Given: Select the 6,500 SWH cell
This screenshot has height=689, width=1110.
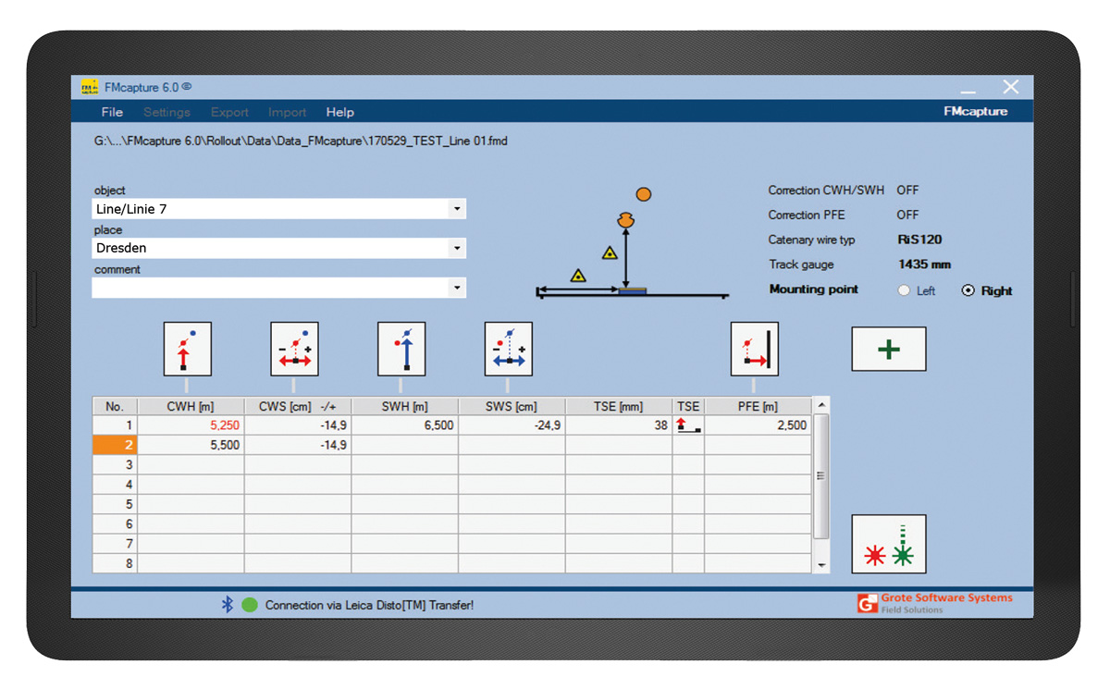Looking at the screenshot, I should click(x=405, y=425).
